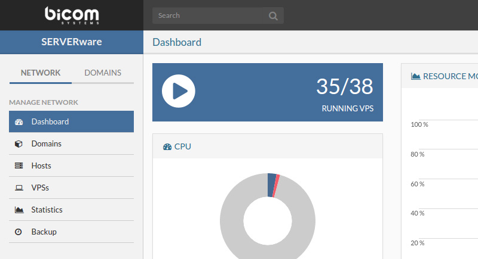Click the Bicom Systems logo
478x259 pixels.
click(x=71, y=15)
